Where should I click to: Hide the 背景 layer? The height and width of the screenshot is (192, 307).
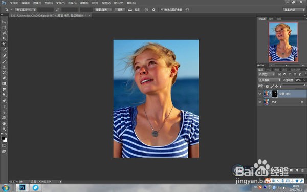[260, 102]
